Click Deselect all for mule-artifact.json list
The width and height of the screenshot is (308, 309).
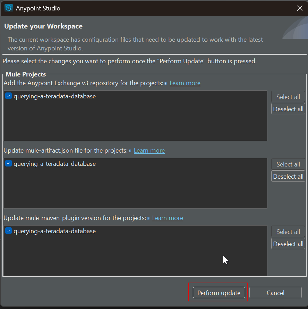click(288, 176)
